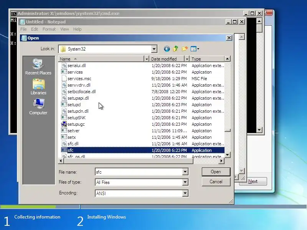This screenshot has width=307, height=230.
Task: Open Recent Places in sidebar
Action: click(38, 67)
